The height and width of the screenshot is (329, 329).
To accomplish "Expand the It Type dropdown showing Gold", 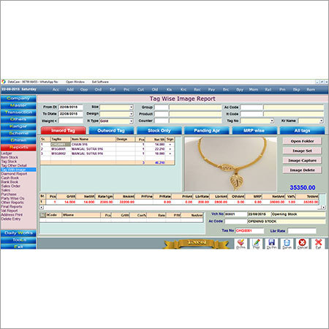I will [x=131, y=121].
